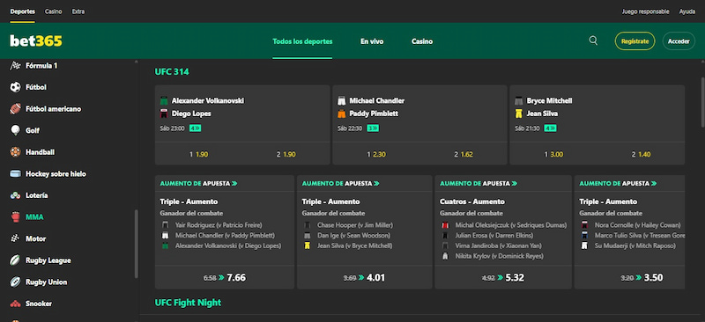Click Paddy Pimblett's orange shorts icon
This screenshot has height=322, width=705.
[341, 113]
